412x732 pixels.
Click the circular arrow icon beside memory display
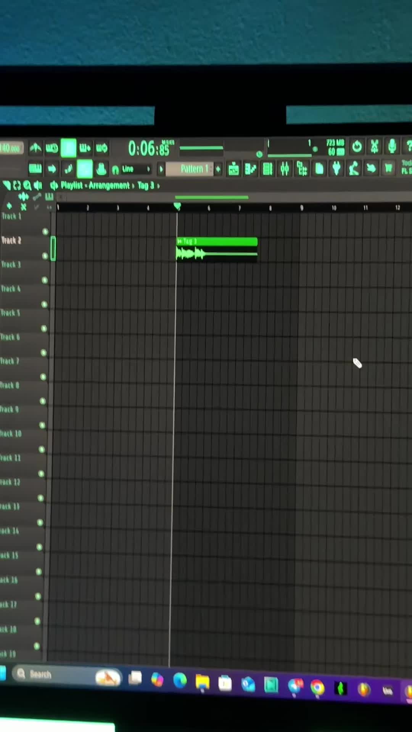point(357,146)
